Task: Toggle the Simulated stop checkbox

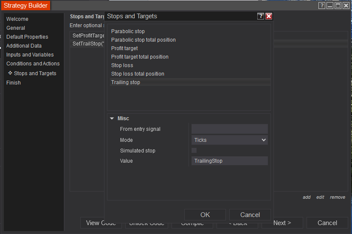Action: coord(194,150)
